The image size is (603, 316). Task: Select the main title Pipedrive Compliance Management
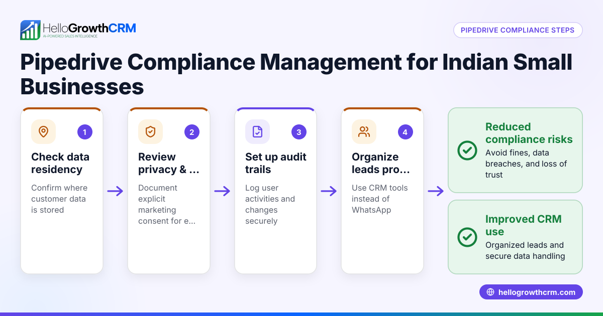pos(296,74)
